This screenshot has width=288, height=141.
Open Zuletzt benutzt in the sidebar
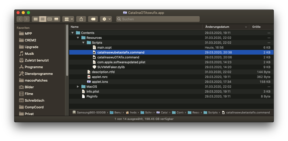click(37, 60)
